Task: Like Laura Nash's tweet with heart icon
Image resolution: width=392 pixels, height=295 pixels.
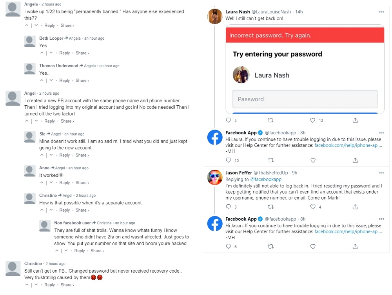Action: (313, 120)
